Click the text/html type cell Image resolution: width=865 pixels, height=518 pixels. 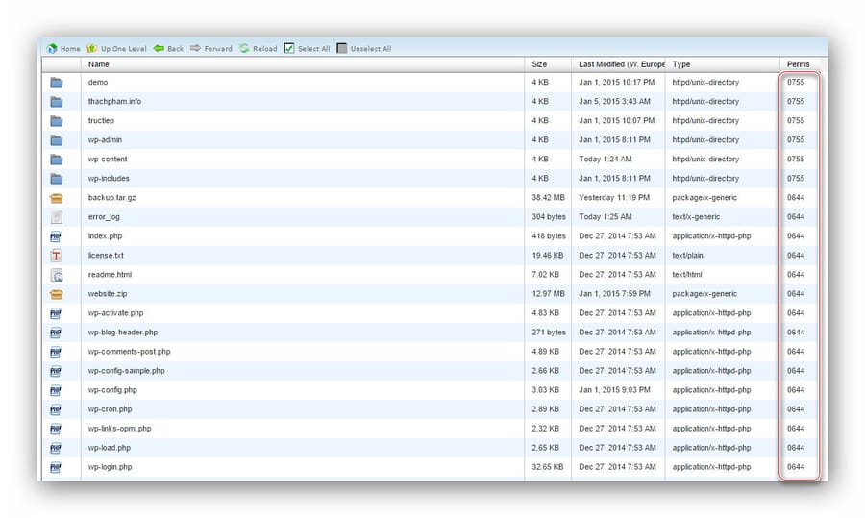[x=687, y=275]
